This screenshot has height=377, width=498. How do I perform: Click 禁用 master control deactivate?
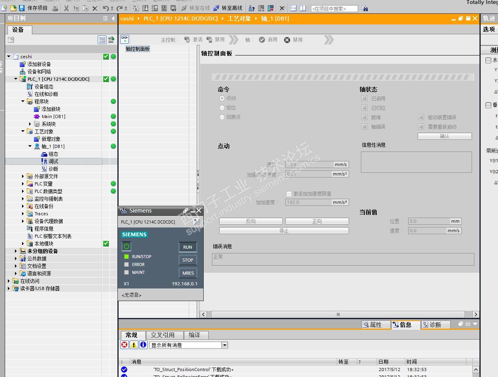[215, 40]
